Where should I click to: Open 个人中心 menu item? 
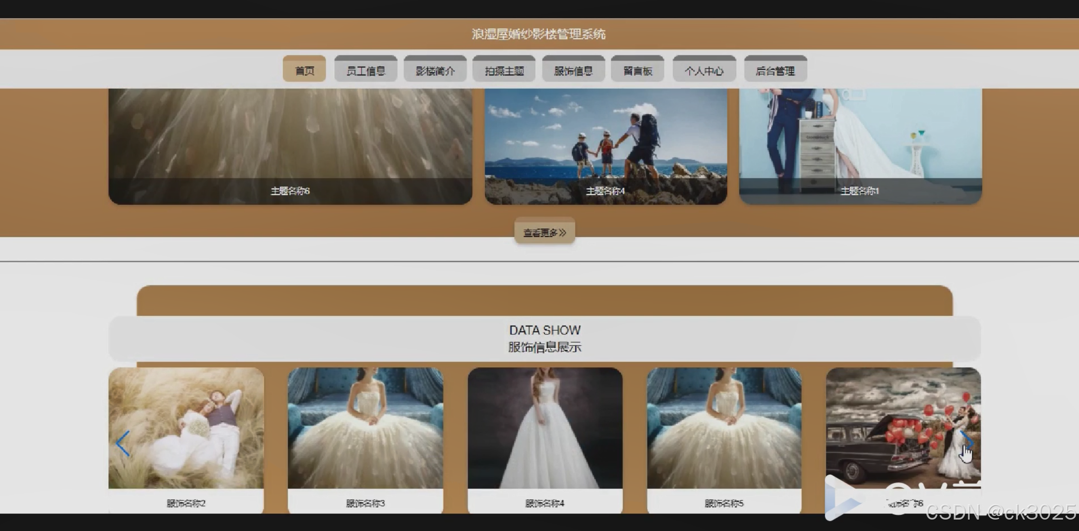704,70
